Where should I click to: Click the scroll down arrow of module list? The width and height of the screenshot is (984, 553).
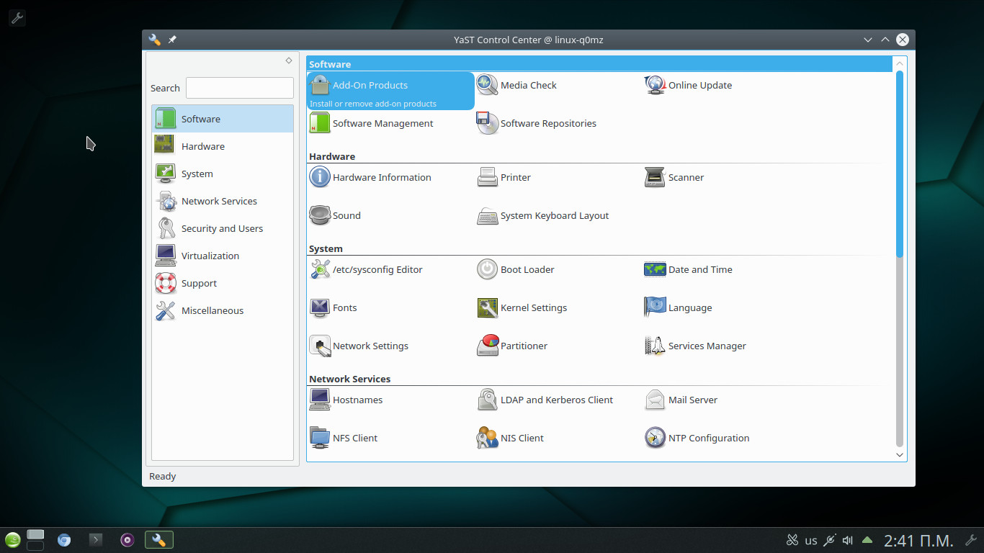[899, 454]
